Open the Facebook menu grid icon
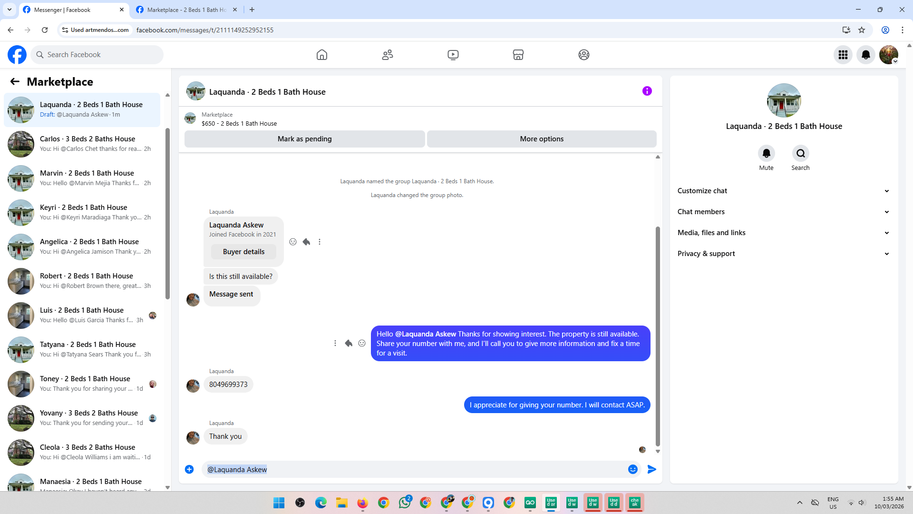The image size is (913, 514). [843, 55]
